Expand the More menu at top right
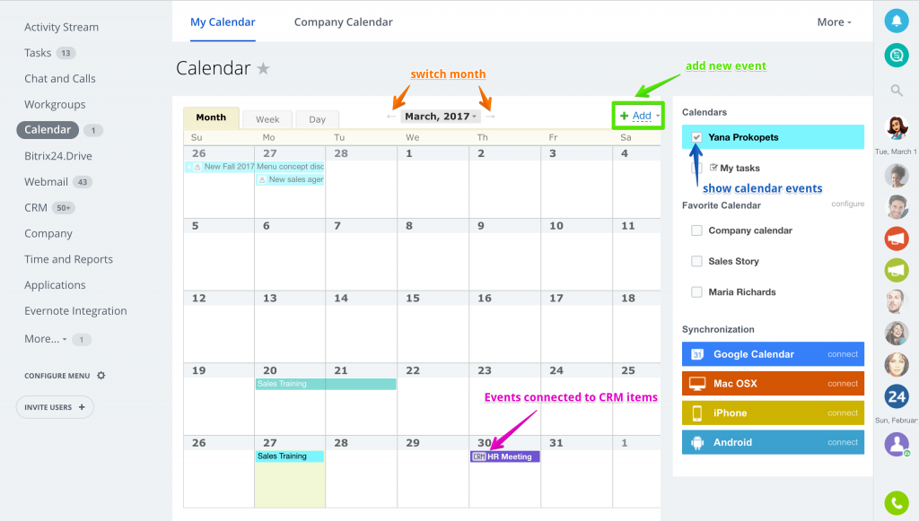The image size is (919, 521). click(834, 22)
